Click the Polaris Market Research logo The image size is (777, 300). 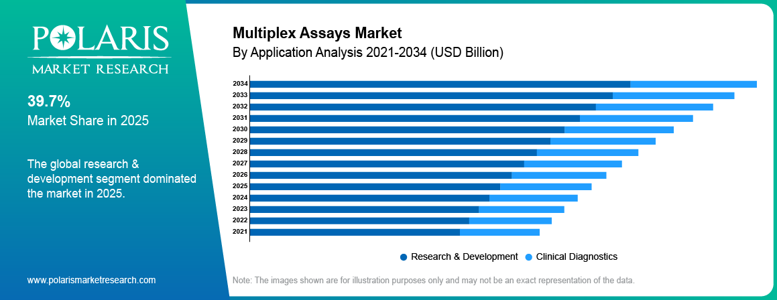(102, 50)
